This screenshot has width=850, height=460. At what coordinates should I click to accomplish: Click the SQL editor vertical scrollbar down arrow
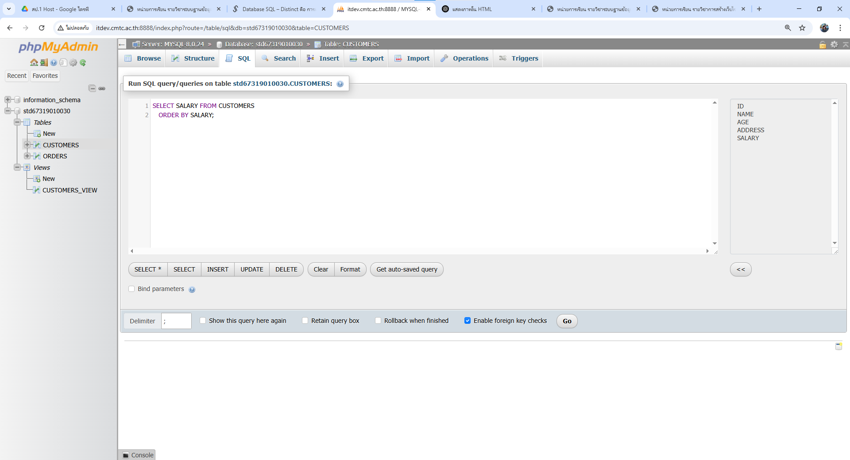(x=715, y=243)
